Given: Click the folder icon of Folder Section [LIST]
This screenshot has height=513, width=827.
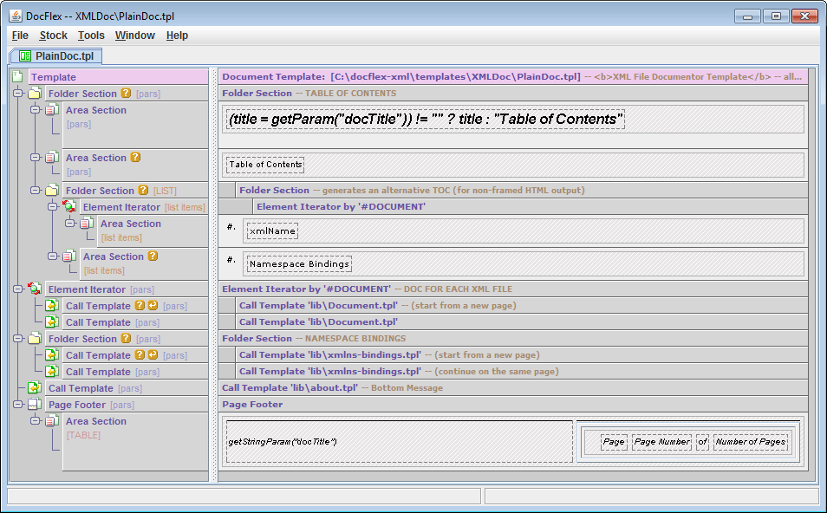Looking at the screenshot, I should tap(52, 191).
